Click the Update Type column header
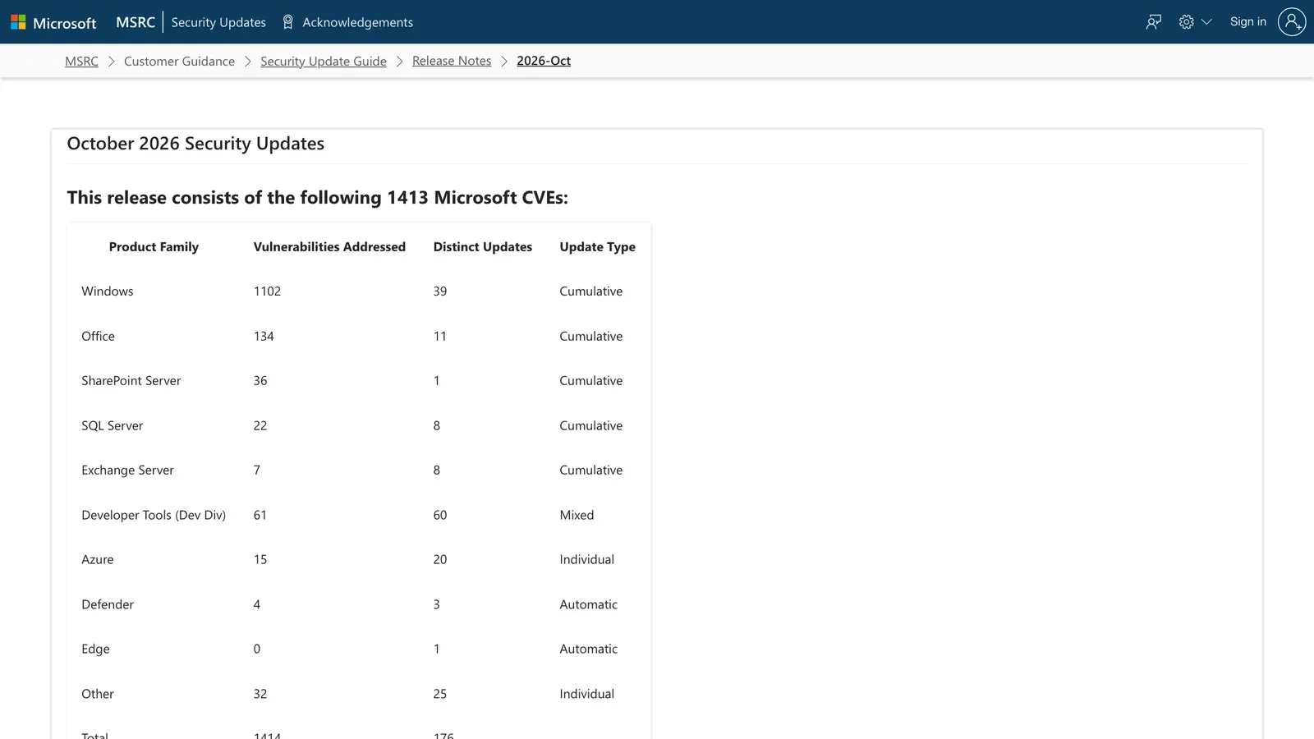Screen dimensions: 1314x739 597,247
